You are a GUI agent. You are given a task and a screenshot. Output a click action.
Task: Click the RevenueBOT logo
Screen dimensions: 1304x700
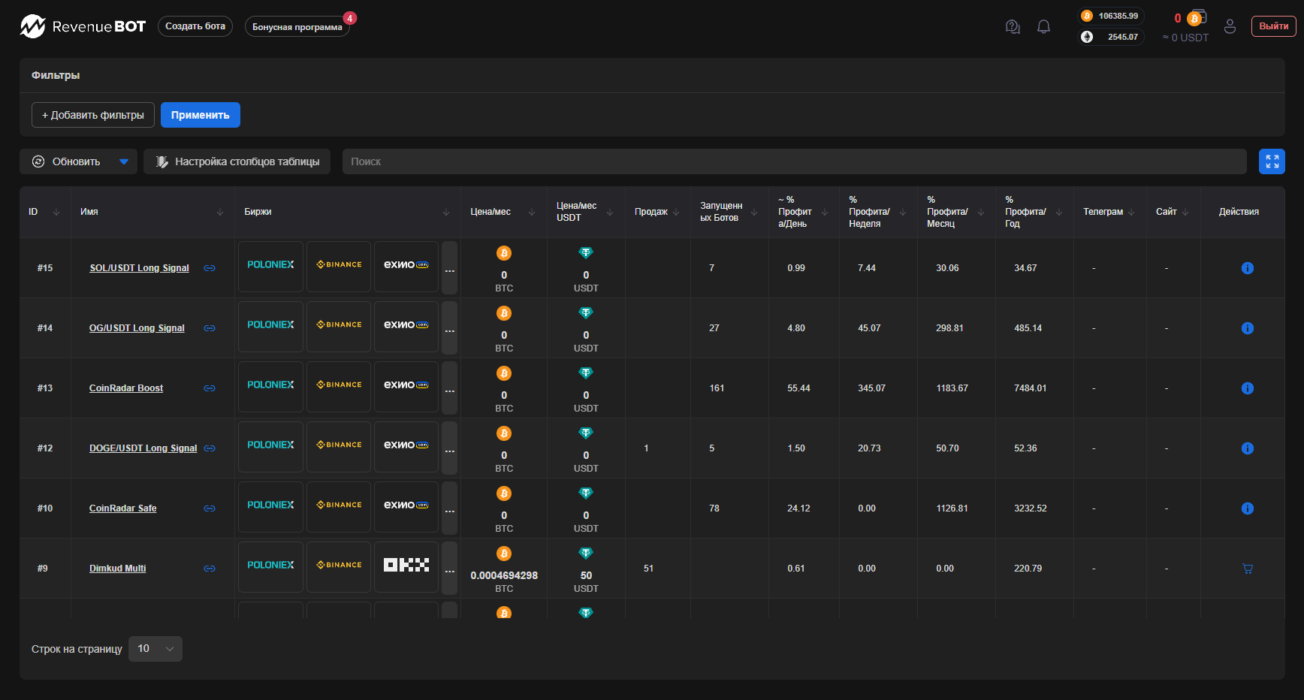83,26
